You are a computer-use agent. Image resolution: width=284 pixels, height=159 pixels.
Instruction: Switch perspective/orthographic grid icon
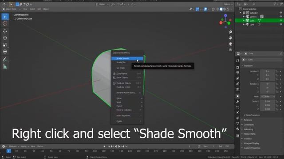pyautogui.click(x=230, y=50)
